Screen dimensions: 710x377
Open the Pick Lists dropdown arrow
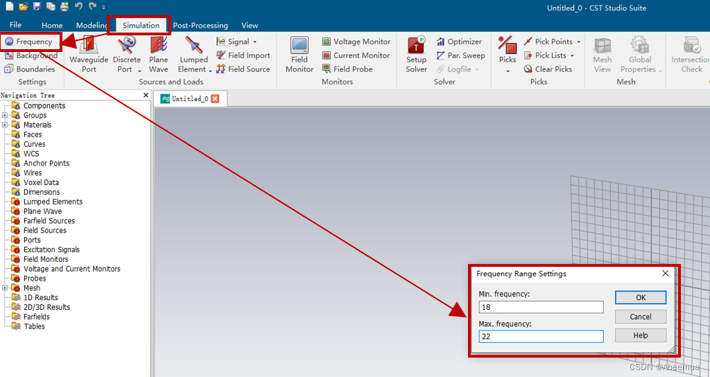pyautogui.click(x=572, y=55)
